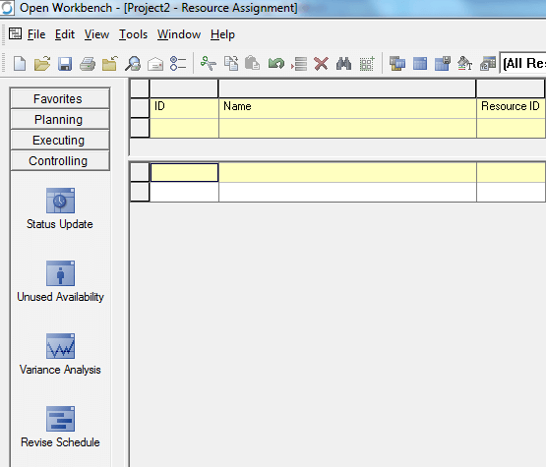Open the File menu
Screen dimensions: 546x467
click(36, 34)
